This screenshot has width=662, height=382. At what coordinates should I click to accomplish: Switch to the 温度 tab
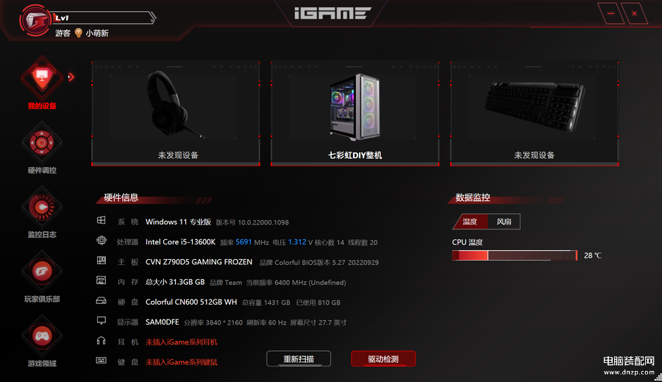click(470, 222)
